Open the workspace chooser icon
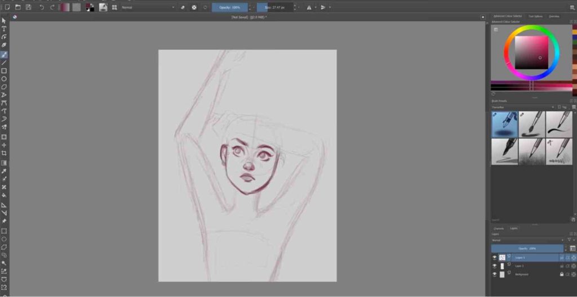Screen dimensions: 577x297 (x=572, y=7)
